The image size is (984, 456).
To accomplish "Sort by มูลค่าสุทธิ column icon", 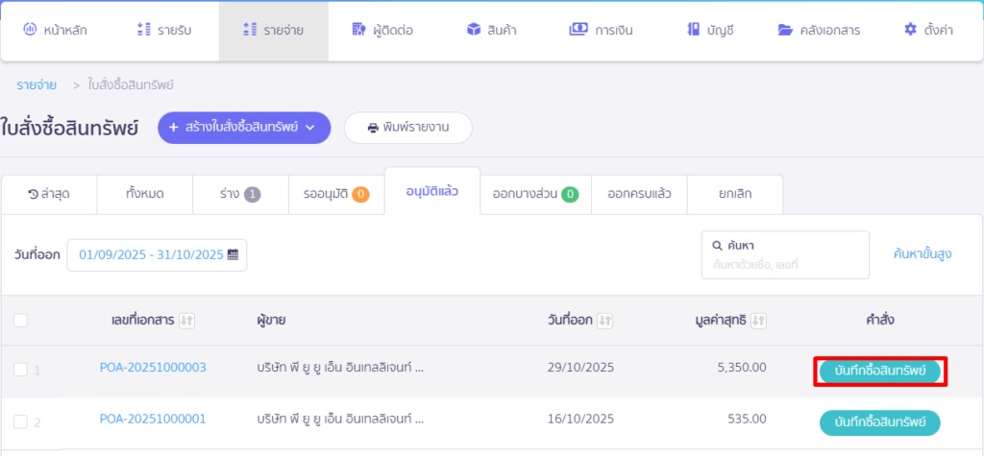I will click(x=758, y=321).
